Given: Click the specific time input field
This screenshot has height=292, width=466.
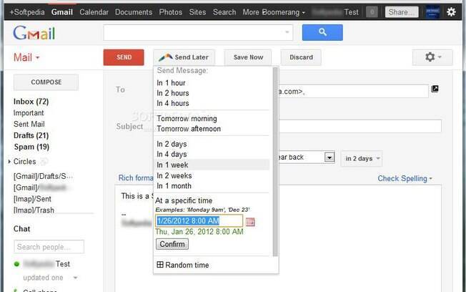Looking at the screenshot, I should click(199, 221).
